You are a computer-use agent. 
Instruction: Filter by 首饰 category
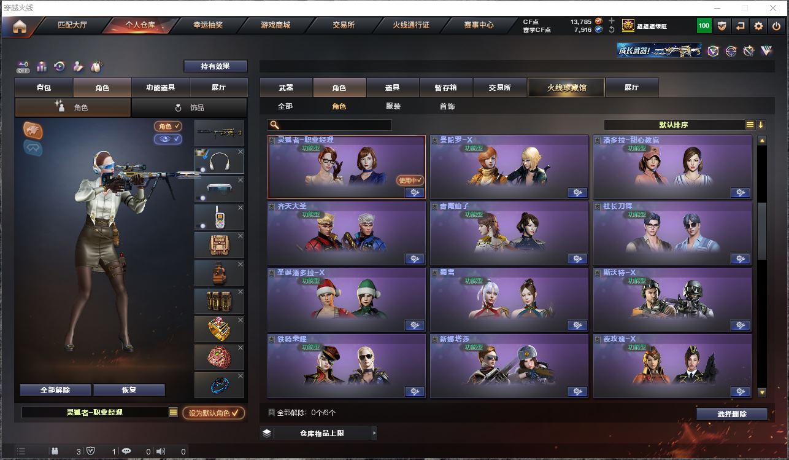coord(447,106)
